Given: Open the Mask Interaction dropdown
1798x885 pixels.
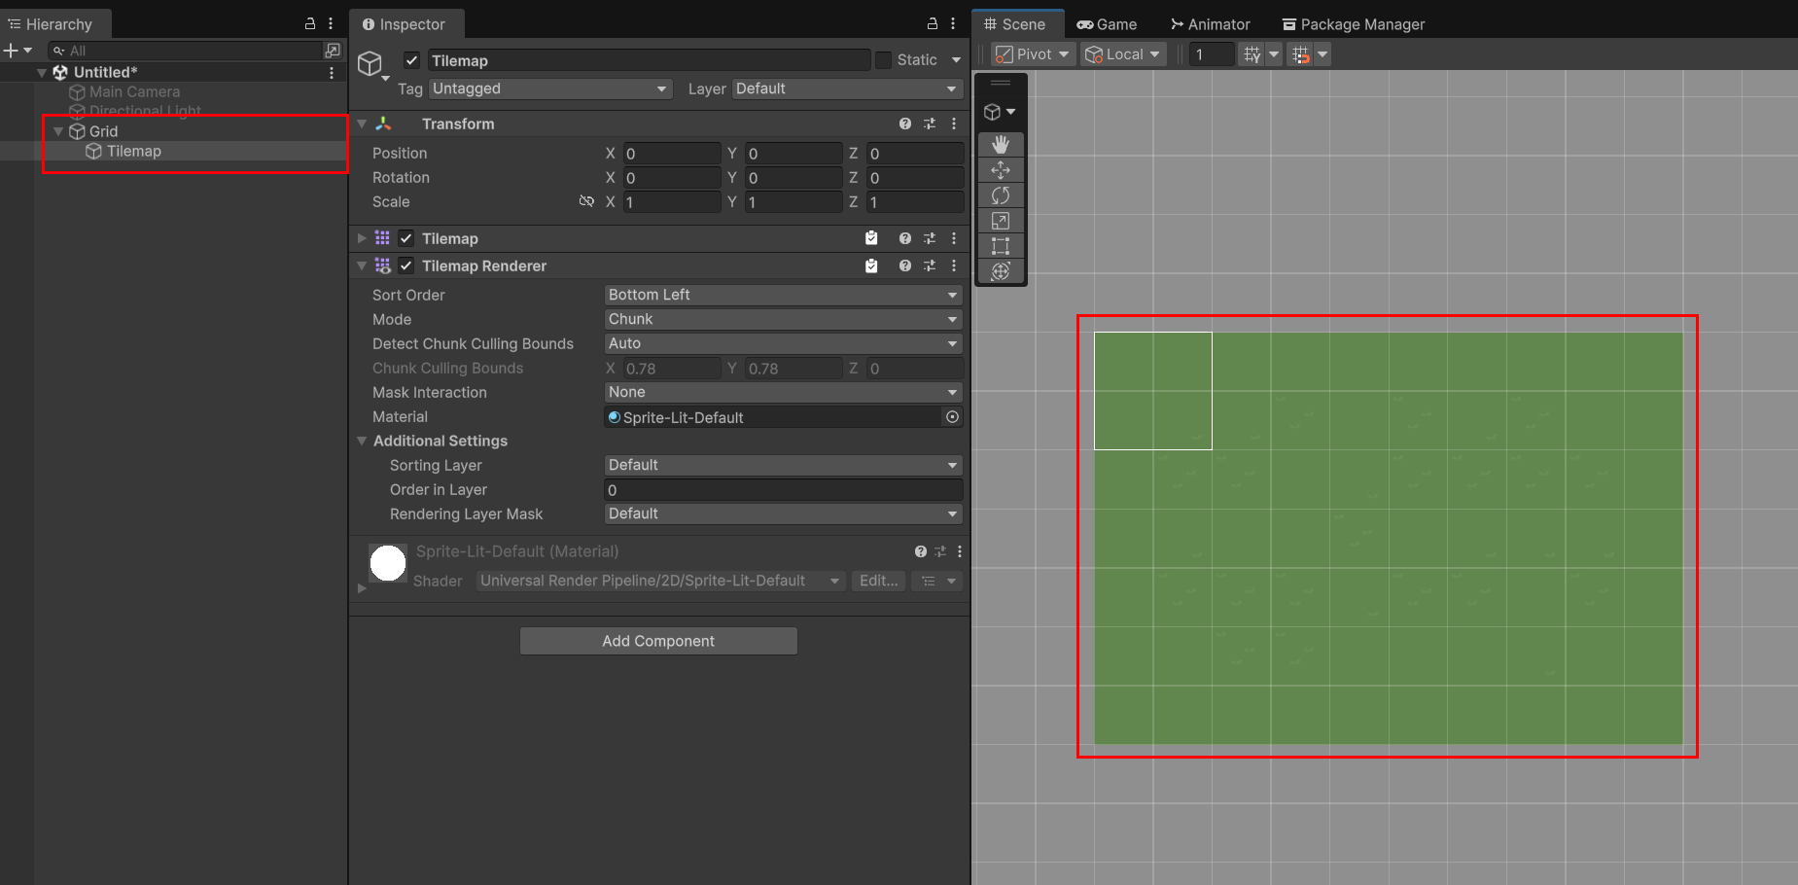Looking at the screenshot, I should coord(784,392).
